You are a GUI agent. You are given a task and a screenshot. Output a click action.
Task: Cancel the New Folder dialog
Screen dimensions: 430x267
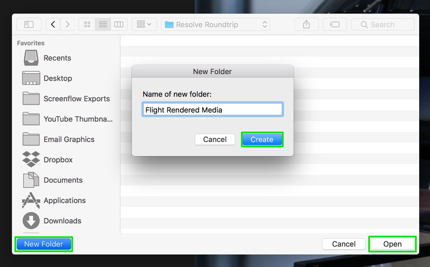click(x=215, y=140)
